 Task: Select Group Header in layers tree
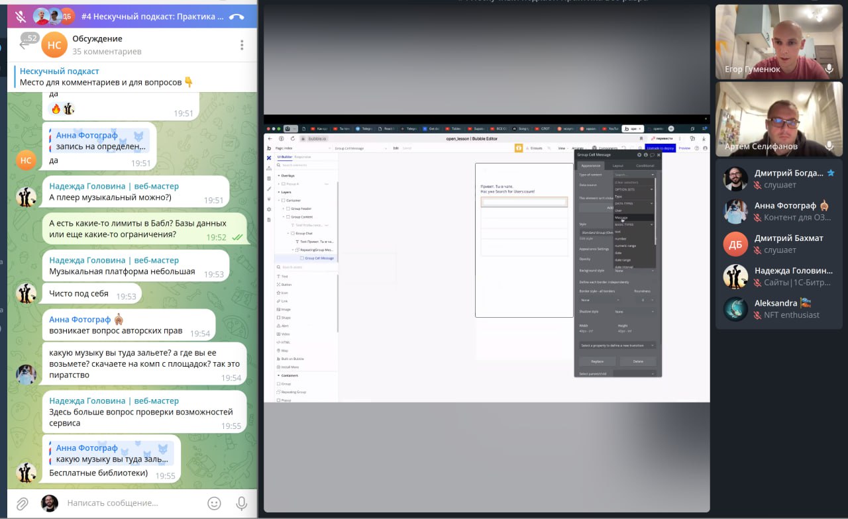[301, 209]
